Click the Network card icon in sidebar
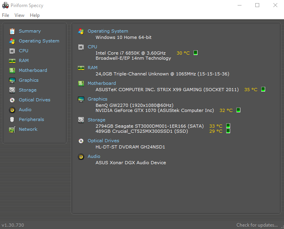The width and height of the screenshot is (284, 229). coord(12,129)
